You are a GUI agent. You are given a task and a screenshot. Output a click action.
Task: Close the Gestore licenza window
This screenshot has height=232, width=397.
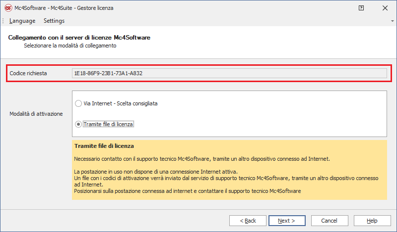(x=385, y=8)
